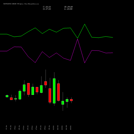Image resolution: width=134 pixels, height=134 pixels.
Task: Click the 21 Jan date axis label
Action: (24, 128)
